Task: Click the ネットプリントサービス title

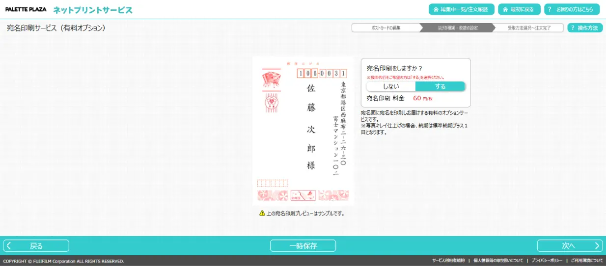Action: tap(93, 10)
